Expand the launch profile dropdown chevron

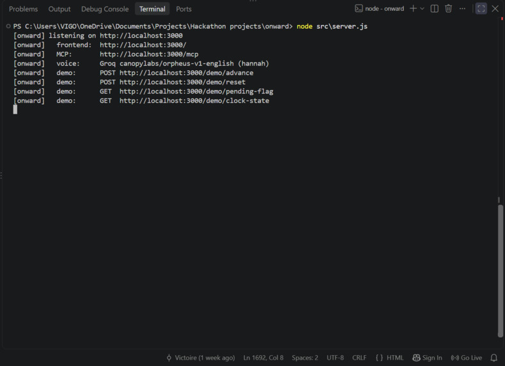click(422, 9)
